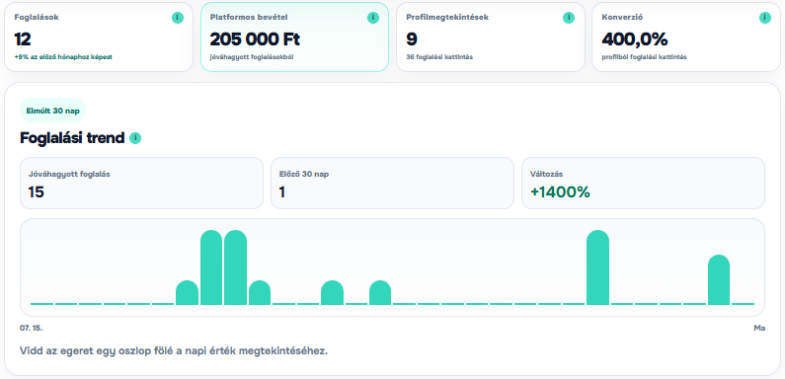Click the jóváhagyott foglalásokból caption
The image size is (785, 379).
coord(252,57)
